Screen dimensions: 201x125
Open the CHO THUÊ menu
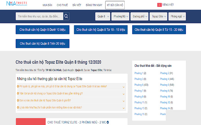click(x=62, y=5)
